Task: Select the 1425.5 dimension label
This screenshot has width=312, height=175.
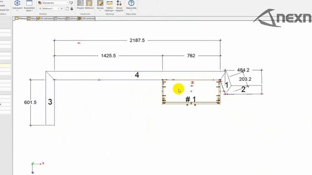Action: (108, 56)
